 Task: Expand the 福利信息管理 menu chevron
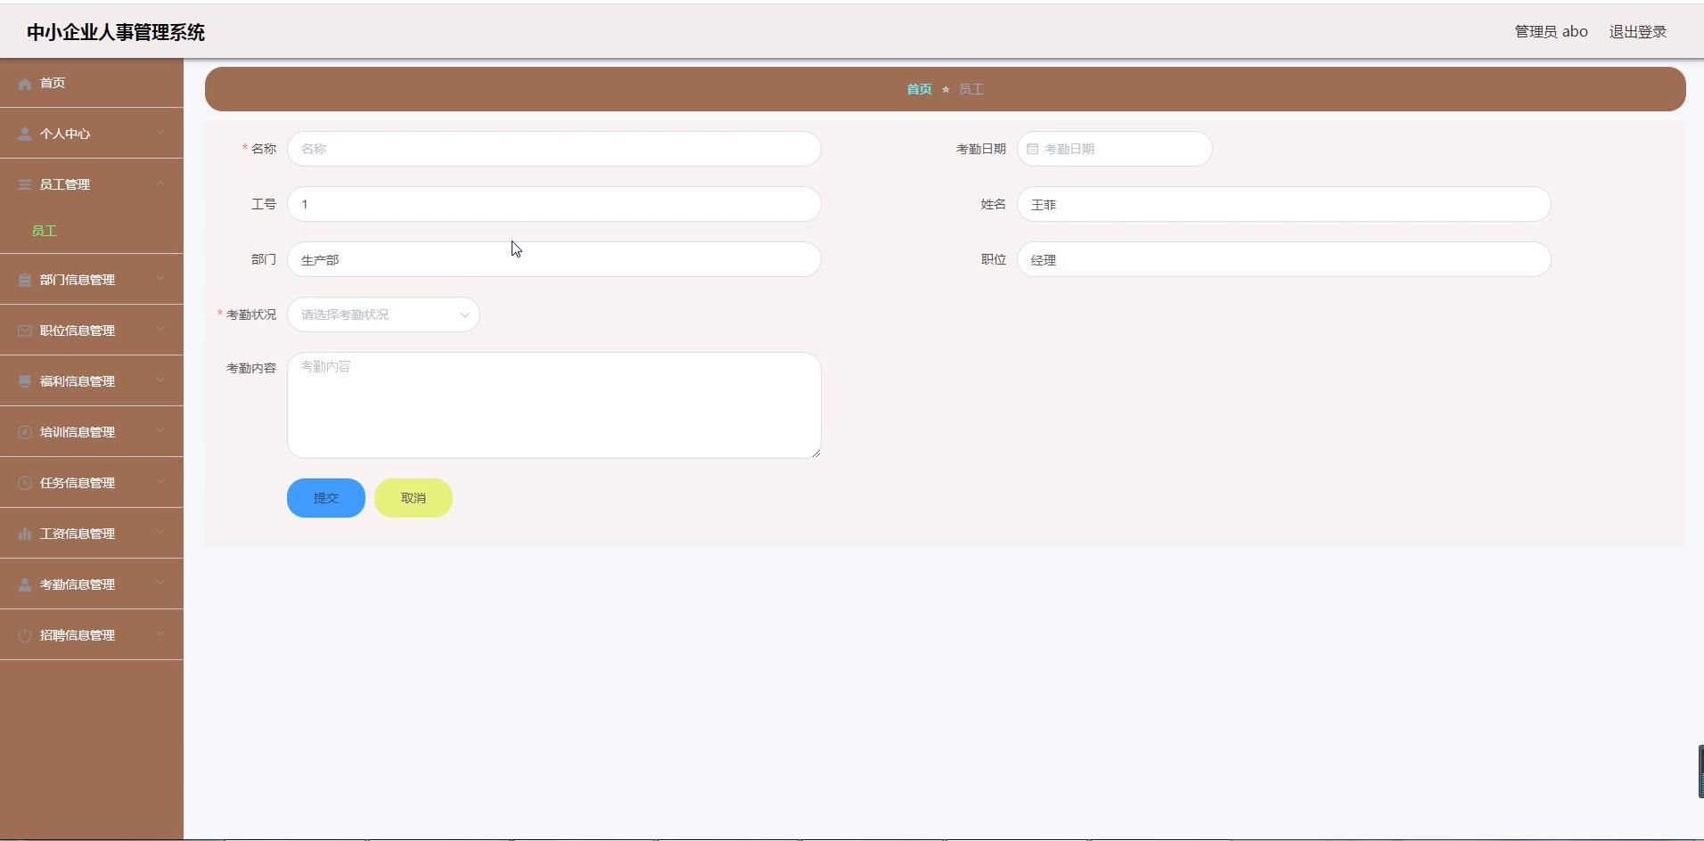(160, 380)
